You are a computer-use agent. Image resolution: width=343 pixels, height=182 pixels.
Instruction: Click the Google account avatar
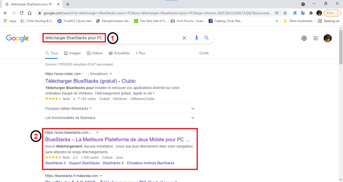point(327,38)
